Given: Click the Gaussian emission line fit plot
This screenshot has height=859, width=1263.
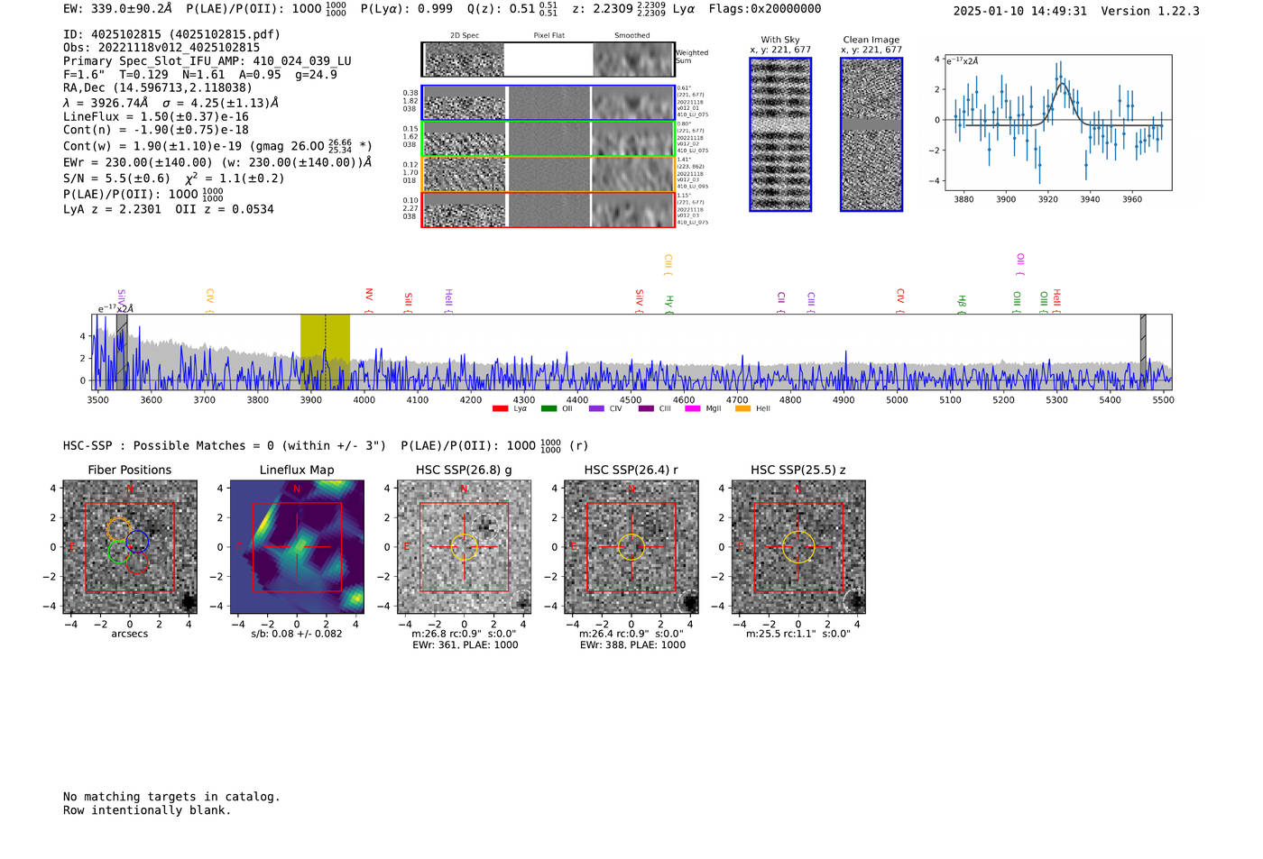Looking at the screenshot, I should click(x=1057, y=123).
